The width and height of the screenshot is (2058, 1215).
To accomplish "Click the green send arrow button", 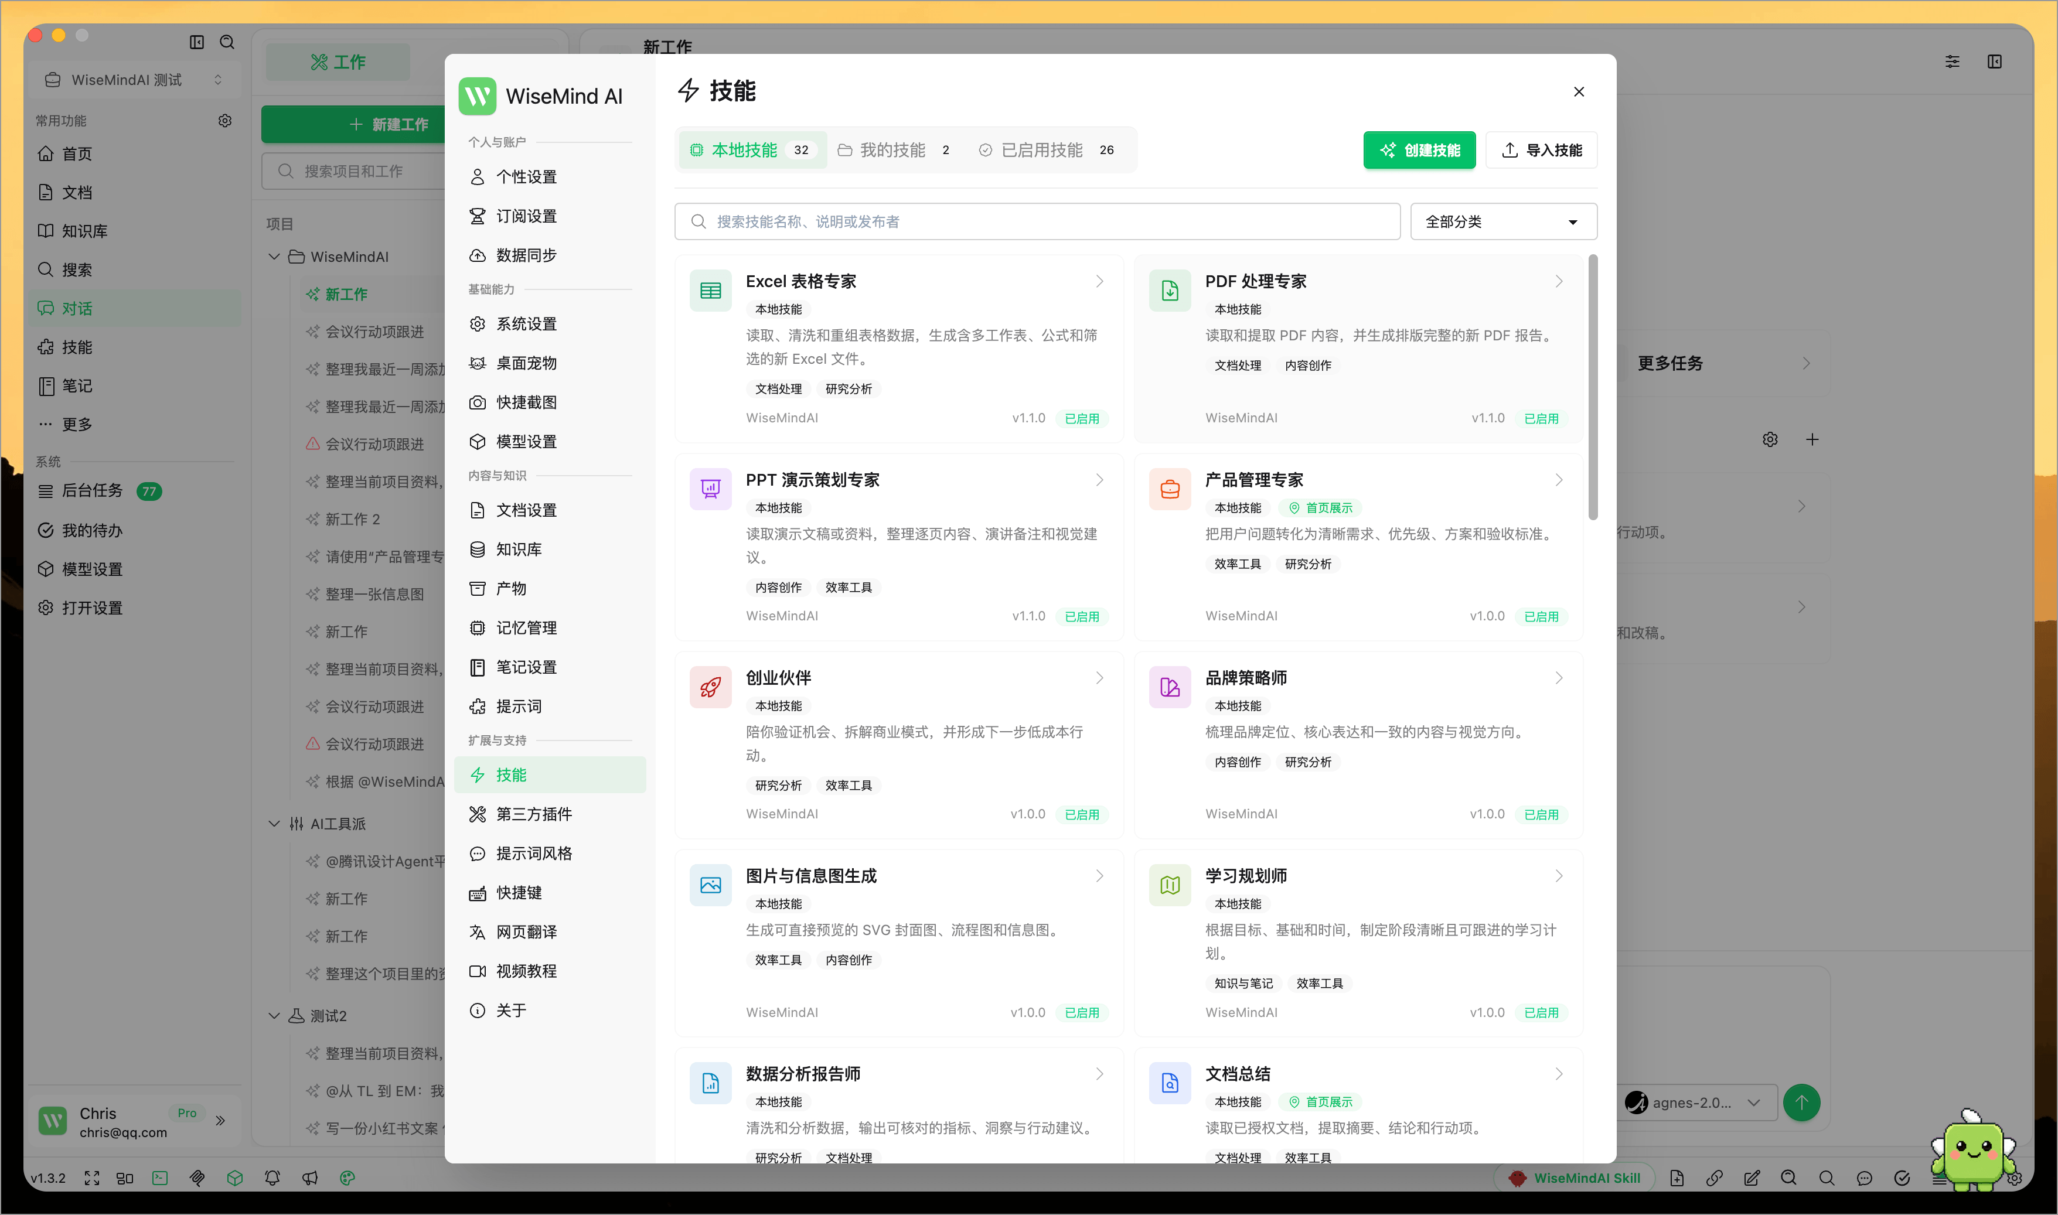I will pyautogui.click(x=1801, y=1102).
